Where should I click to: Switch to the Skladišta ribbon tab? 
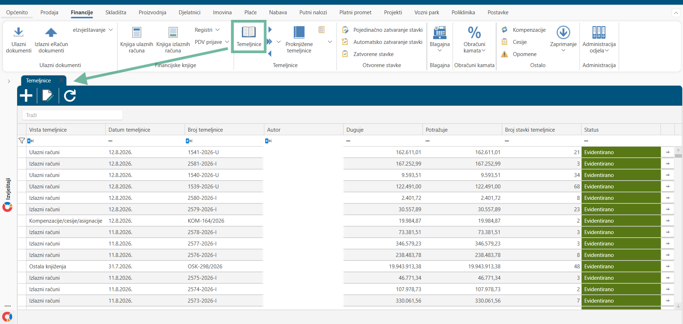[116, 12]
